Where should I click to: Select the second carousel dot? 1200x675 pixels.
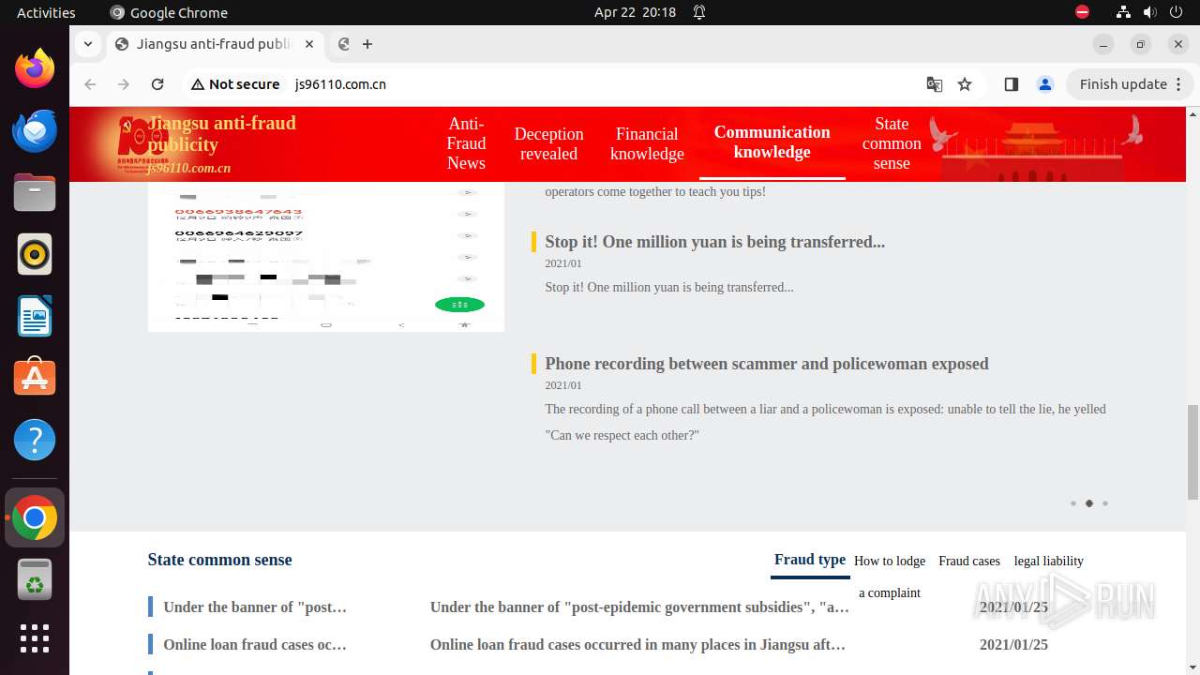[x=1089, y=503]
